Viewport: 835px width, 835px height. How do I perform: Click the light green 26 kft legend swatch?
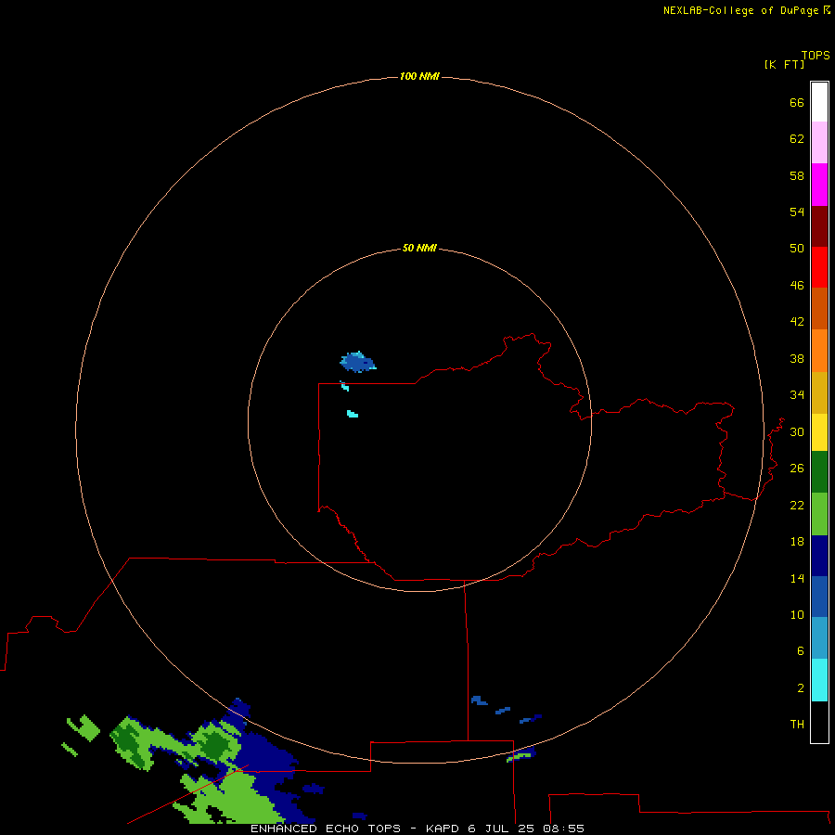(x=819, y=514)
